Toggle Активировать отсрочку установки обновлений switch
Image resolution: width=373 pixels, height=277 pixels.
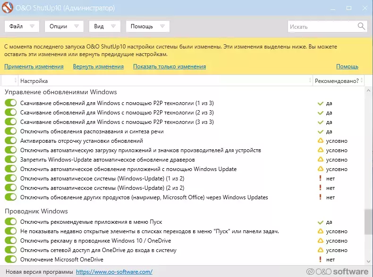[x=11, y=140]
